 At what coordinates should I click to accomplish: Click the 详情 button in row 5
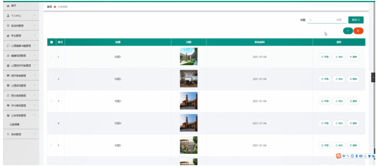click(325, 146)
